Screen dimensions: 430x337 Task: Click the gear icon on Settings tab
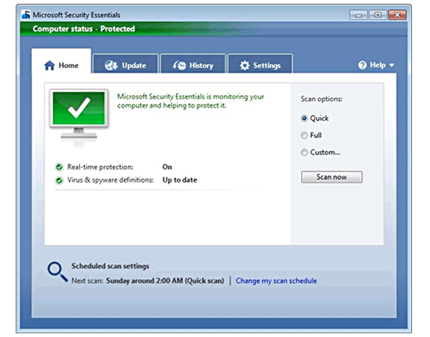(245, 65)
